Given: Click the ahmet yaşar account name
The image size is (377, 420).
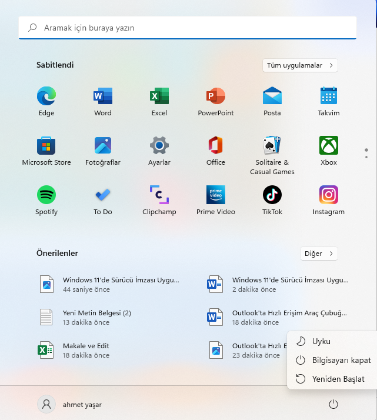Looking at the screenshot, I should point(82,405).
